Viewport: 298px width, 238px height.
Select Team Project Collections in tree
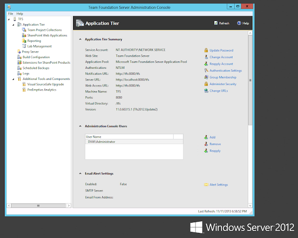click(x=45, y=30)
